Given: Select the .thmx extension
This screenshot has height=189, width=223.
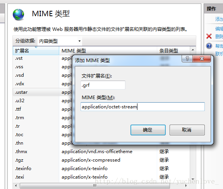Looking at the screenshot, I should tap(21, 152).
